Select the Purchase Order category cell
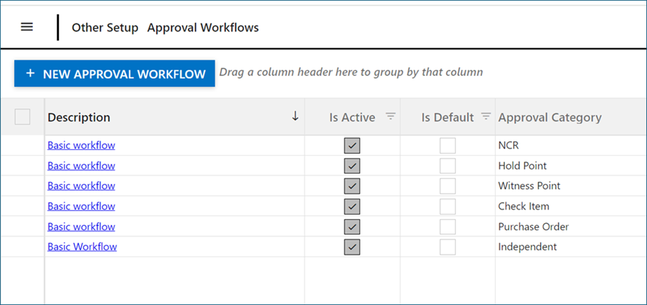This screenshot has height=305, width=647. [x=533, y=227]
